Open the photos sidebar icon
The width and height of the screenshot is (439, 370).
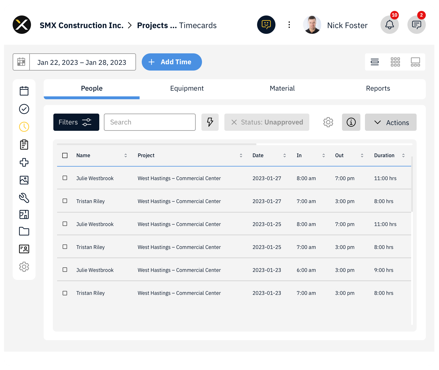click(24, 180)
